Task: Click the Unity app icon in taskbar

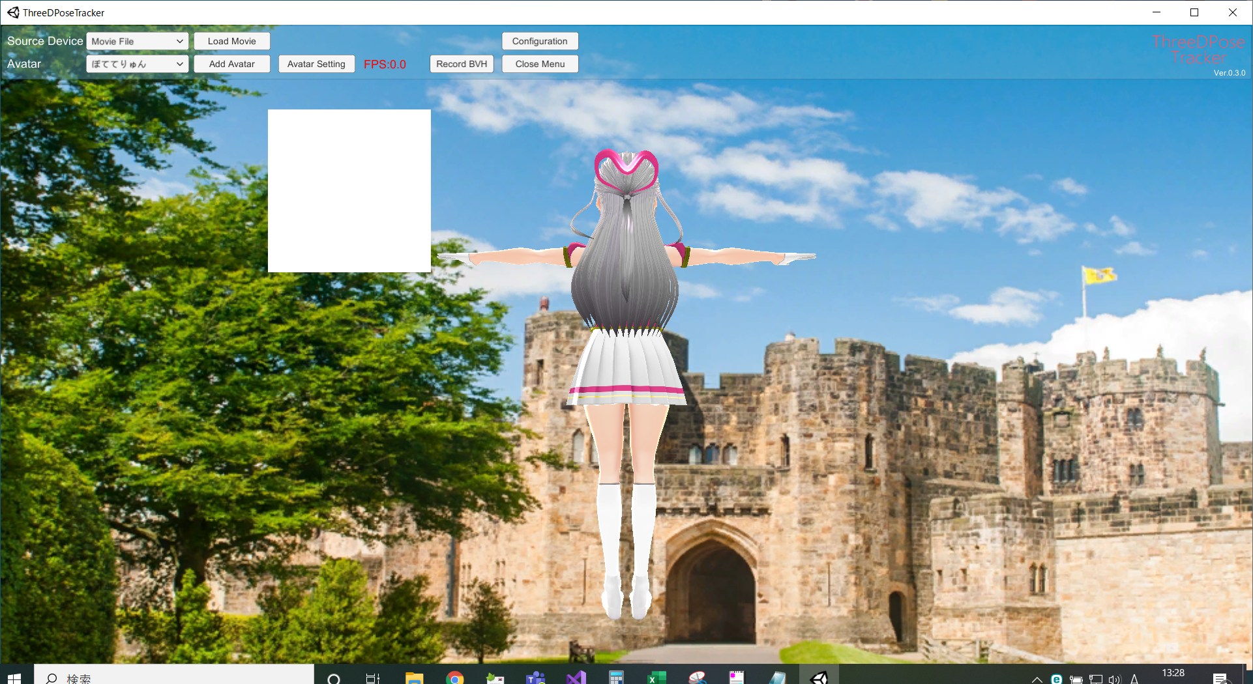Action: 819,678
